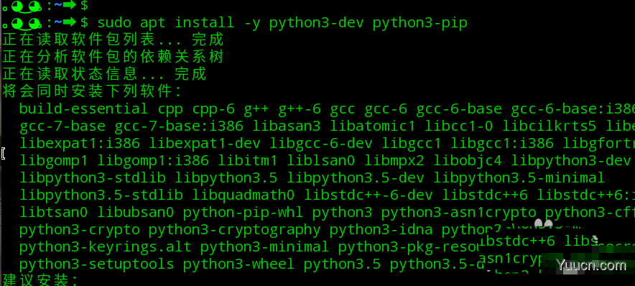Click the line 正在分析软件包的依赖关系树

pos(113,57)
